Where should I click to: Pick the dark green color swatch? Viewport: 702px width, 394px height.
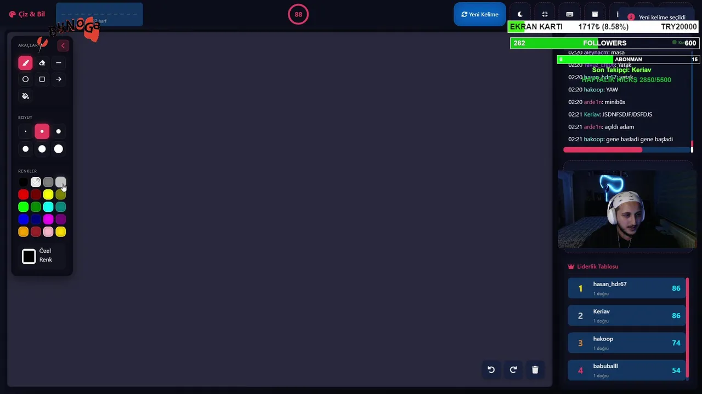tap(36, 207)
